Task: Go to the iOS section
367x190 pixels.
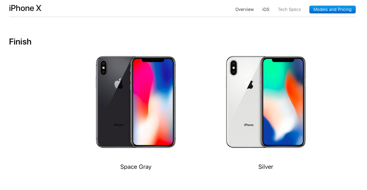Action: coord(266,10)
